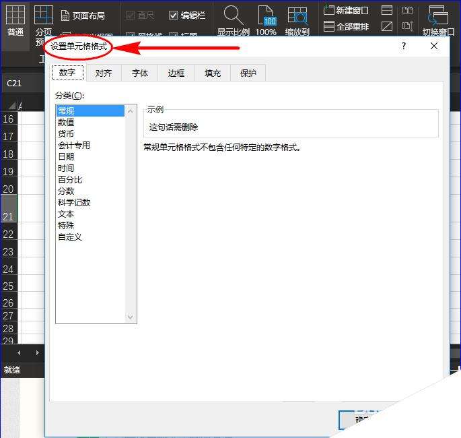Screen dimensions: 461x438
Task: Open the Number tab (数字)
Action: (67, 72)
